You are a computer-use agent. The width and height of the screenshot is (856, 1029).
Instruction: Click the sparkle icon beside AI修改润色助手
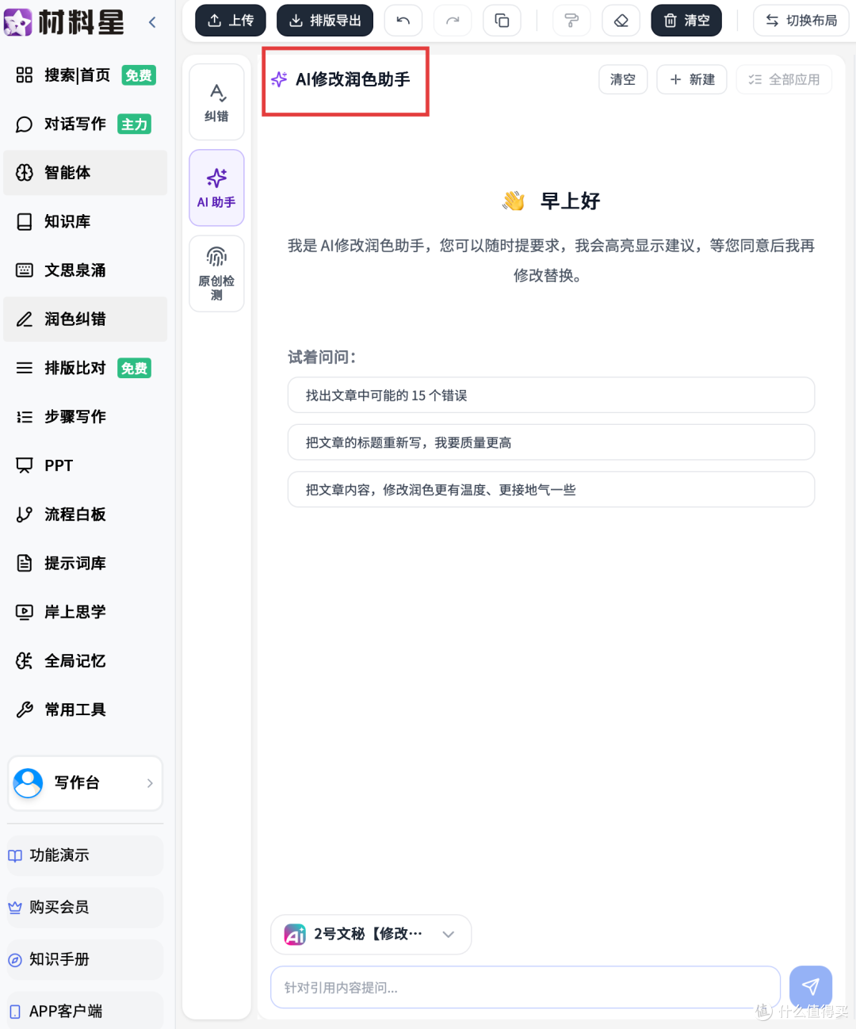[279, 79]
